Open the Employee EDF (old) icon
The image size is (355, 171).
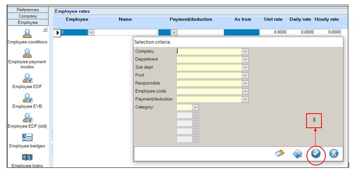pyautogui.click(x=27, y=117)
